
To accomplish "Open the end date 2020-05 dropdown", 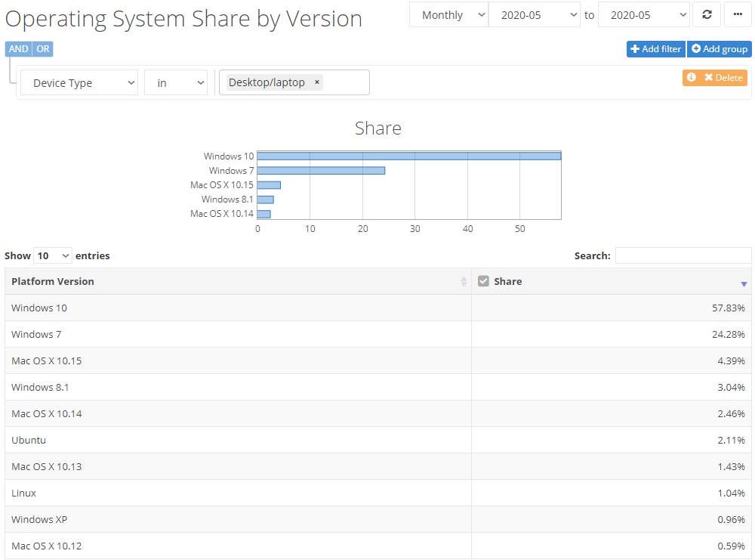I will click(644, 15).
